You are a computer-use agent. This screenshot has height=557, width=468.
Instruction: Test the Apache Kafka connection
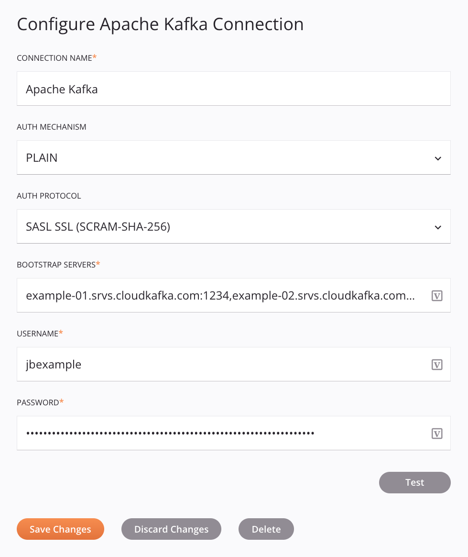pyautogui.click(x=414, y=482)
